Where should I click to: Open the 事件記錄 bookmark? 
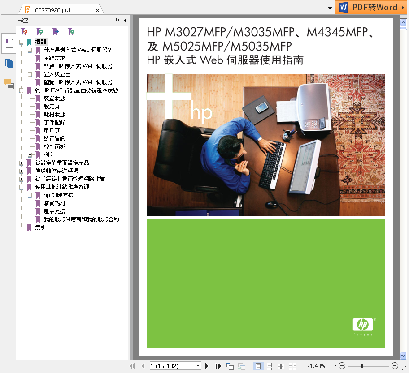click(54, 123)
